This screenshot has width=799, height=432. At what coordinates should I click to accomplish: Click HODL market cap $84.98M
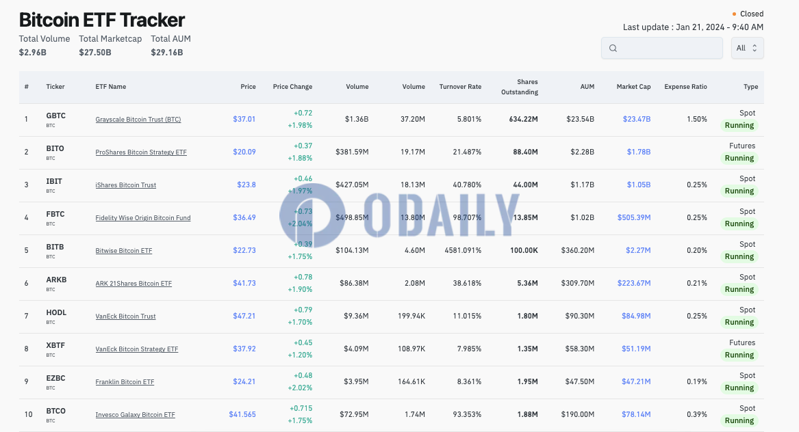(636, 316)
